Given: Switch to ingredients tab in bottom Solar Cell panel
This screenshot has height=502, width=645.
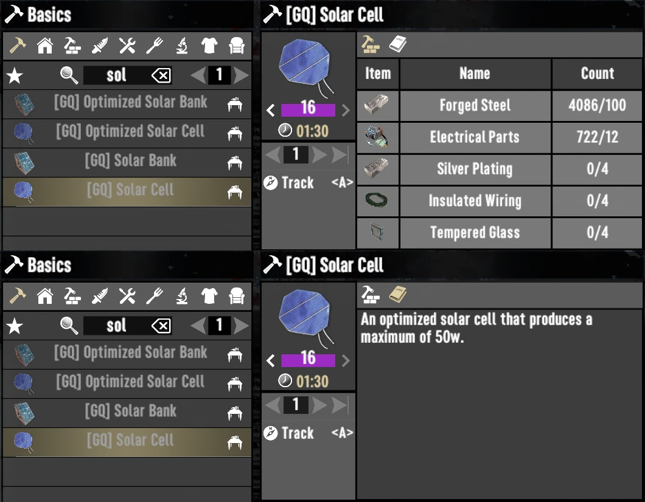Looking at the screenshot, I should coord(370,295).
